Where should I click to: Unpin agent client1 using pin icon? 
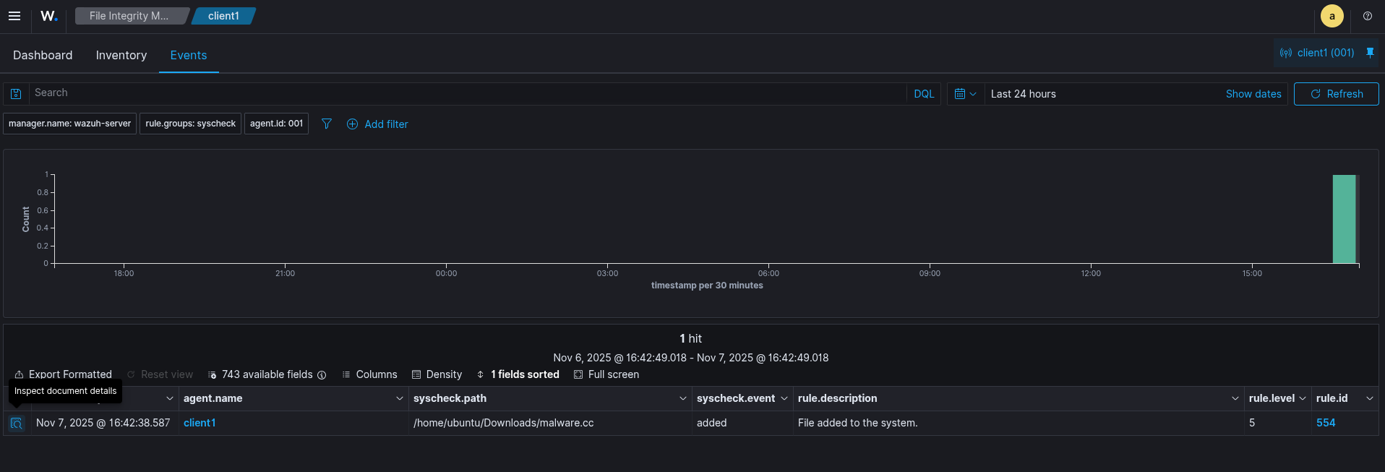tap(1370, 53)
